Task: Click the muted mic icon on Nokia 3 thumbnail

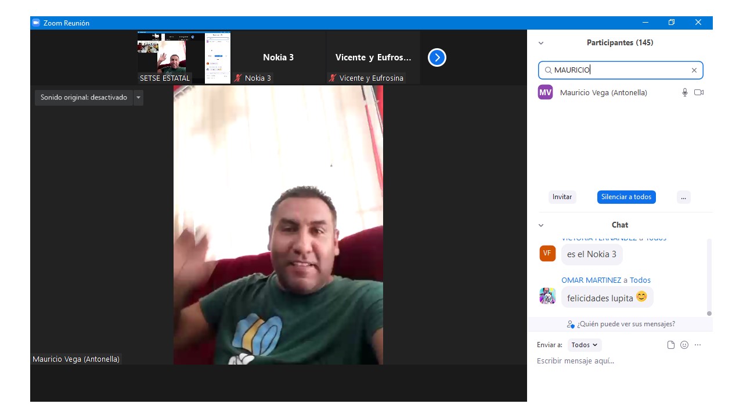Action: [238, 78]
